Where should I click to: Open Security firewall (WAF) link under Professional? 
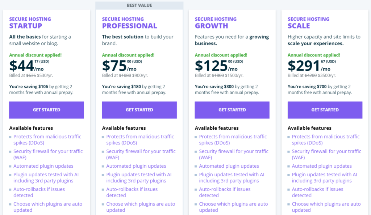[x=141, y=154]
